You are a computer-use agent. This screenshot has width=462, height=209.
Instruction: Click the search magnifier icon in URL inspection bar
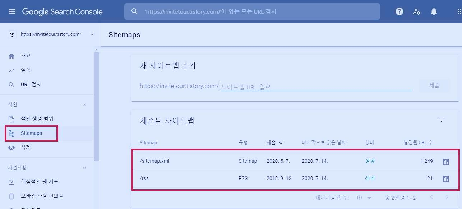coord(134,11)
